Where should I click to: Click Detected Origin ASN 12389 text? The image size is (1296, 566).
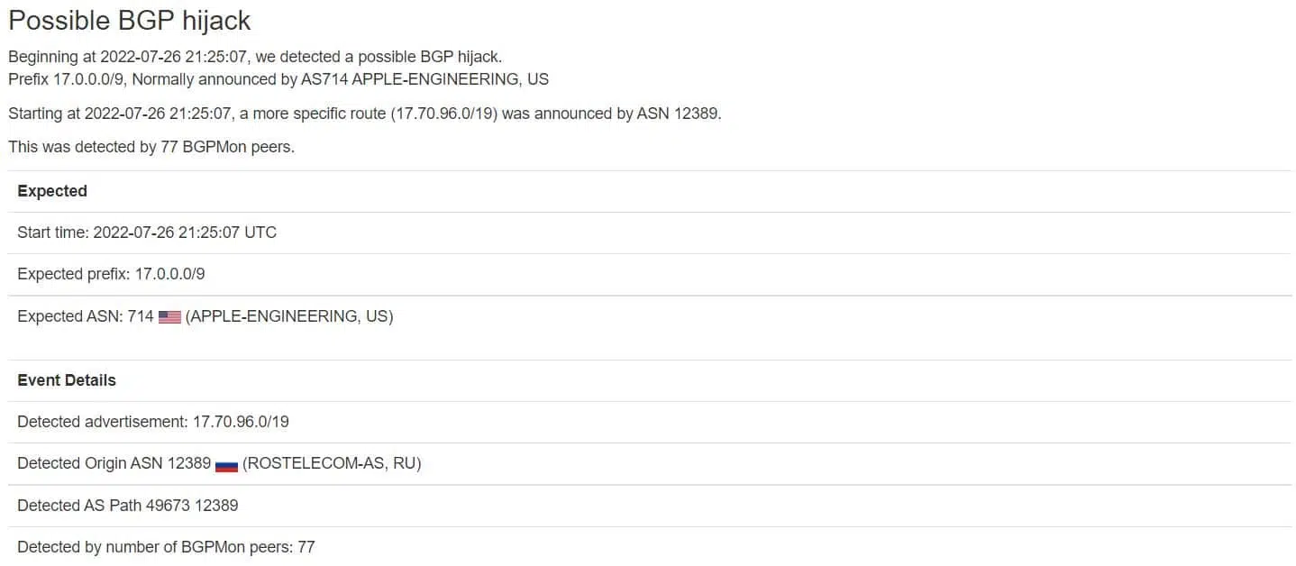(x=114, y=463)
